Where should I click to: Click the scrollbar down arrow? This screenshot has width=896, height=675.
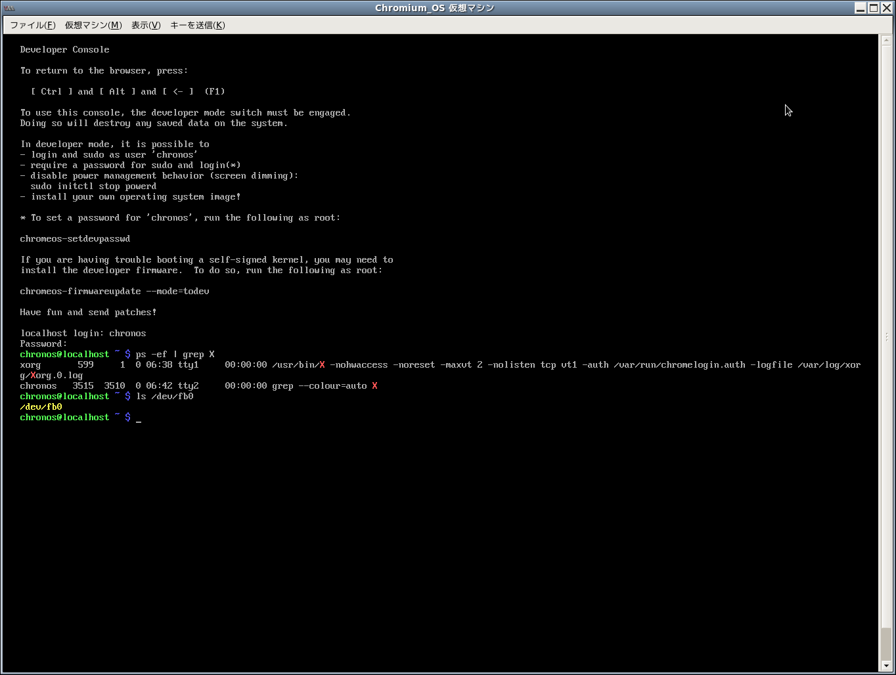pyautogui.click(x=886, y=666)
